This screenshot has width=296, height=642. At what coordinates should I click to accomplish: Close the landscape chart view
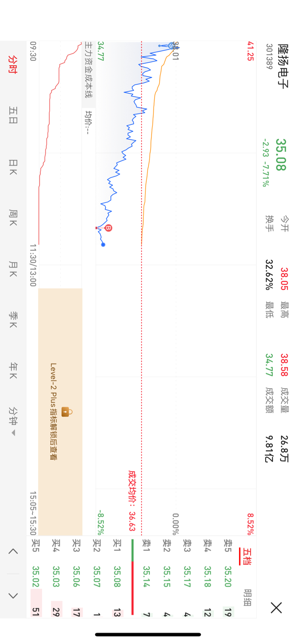pos(276,608)
